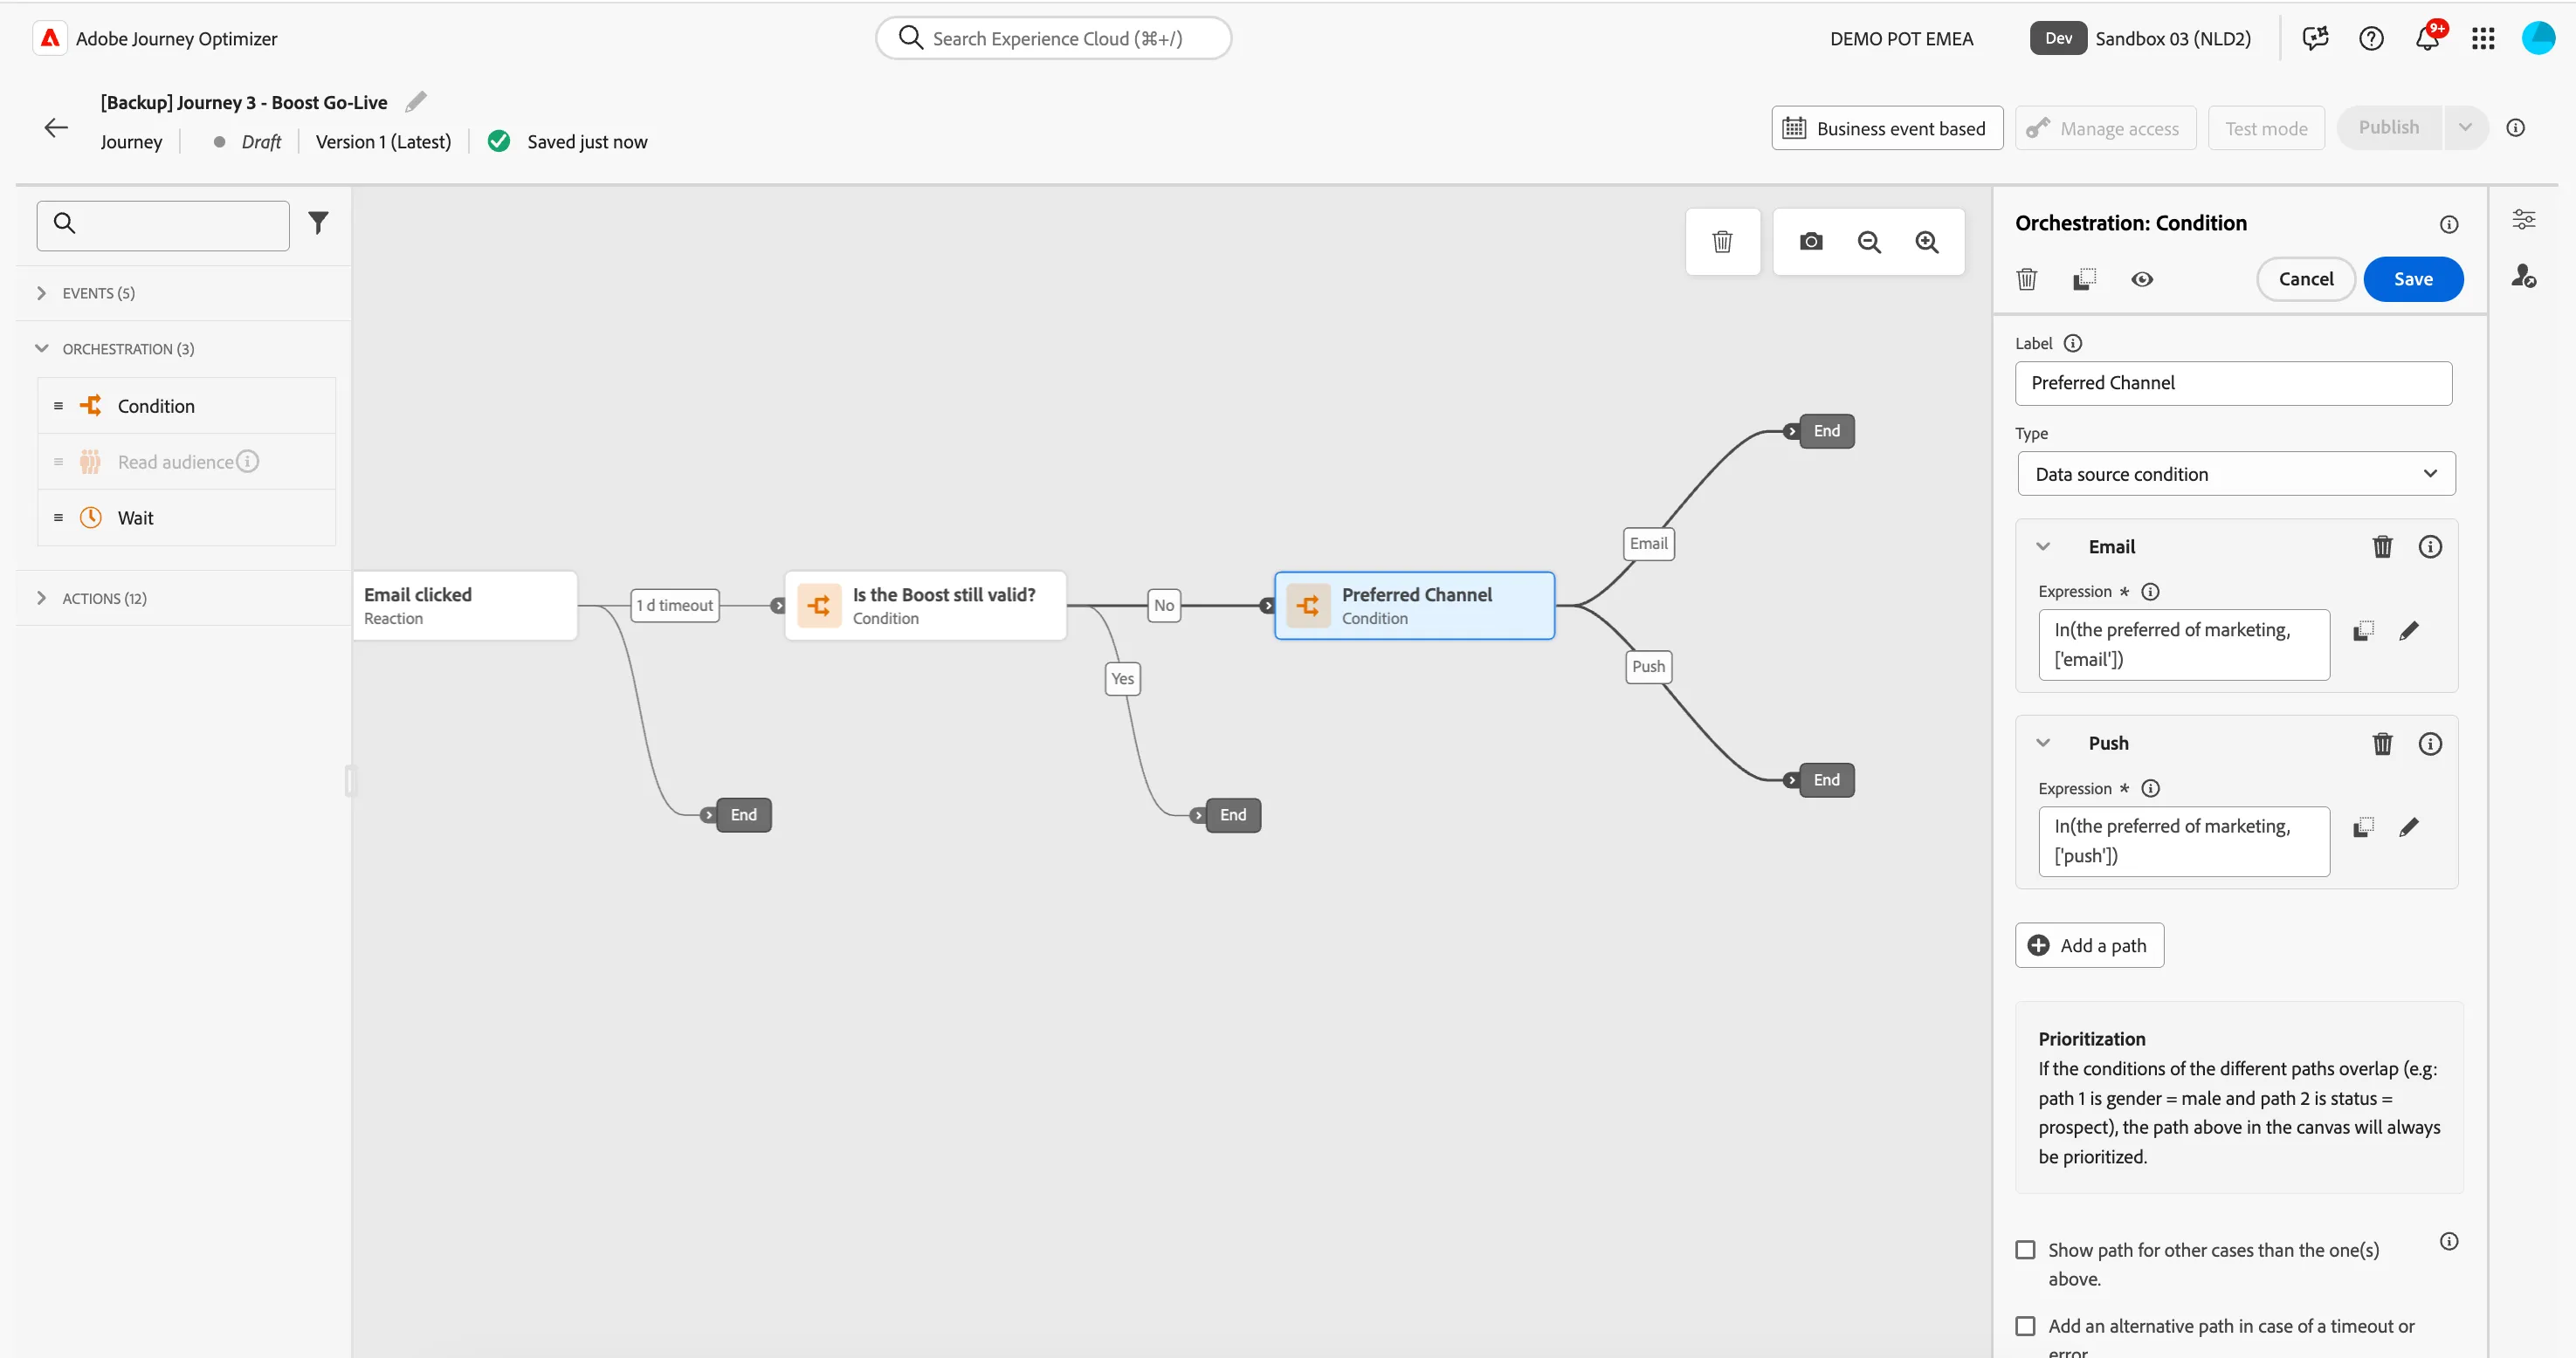
Task: Enable Show path for other cases checkbox
Action: [x=2025, y=1249]
